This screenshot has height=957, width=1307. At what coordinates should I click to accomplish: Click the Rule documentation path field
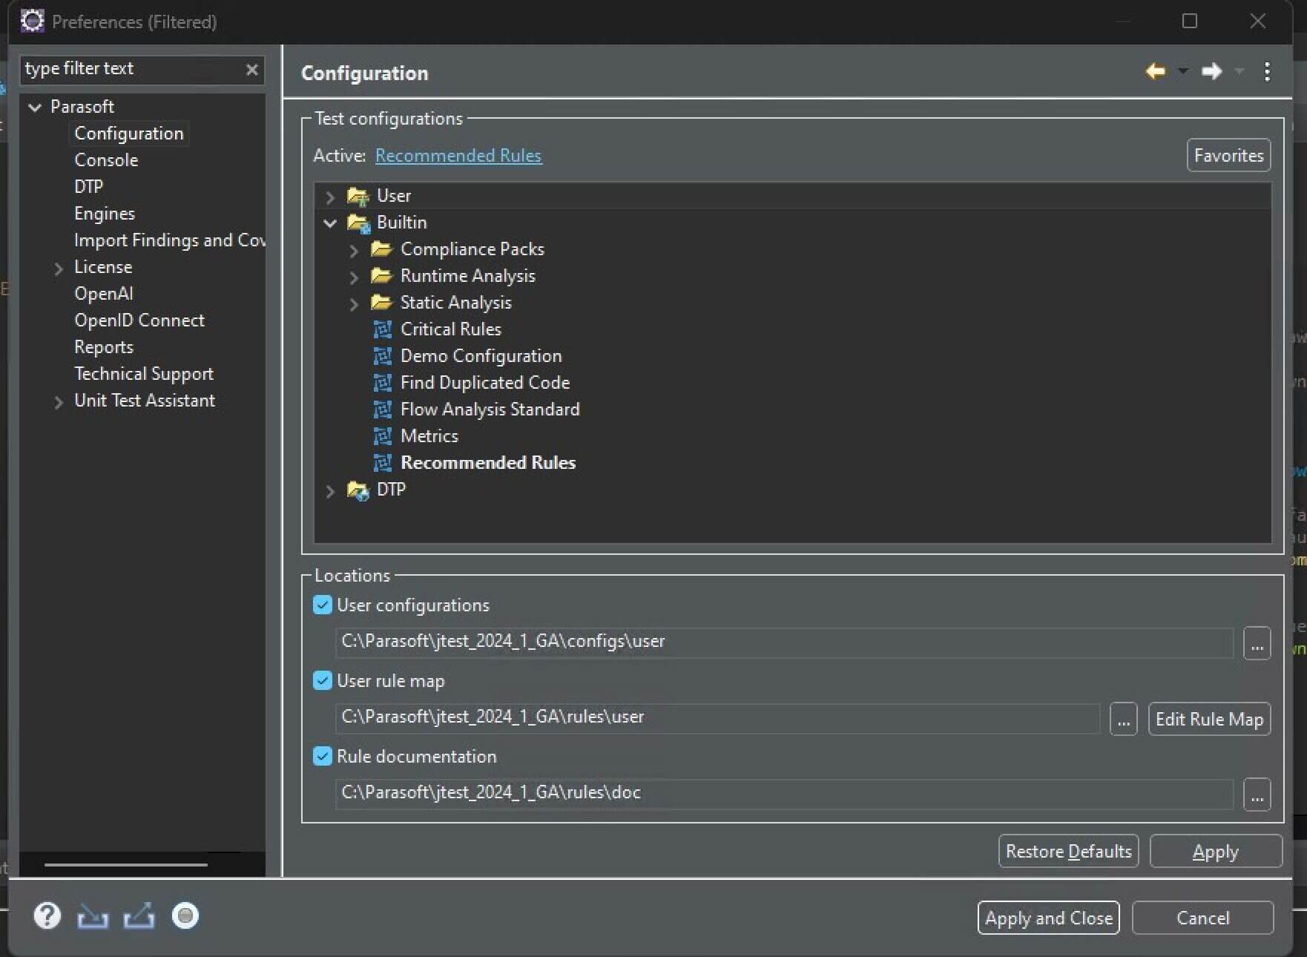click(x=784, y=793)
